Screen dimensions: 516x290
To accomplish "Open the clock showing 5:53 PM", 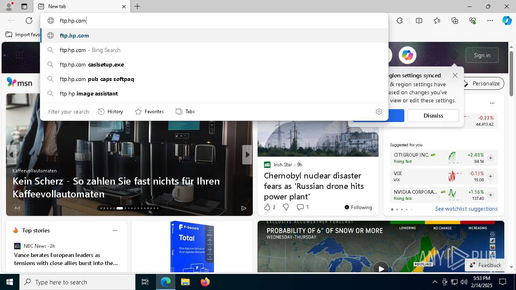I will click(x=482, y=282).
